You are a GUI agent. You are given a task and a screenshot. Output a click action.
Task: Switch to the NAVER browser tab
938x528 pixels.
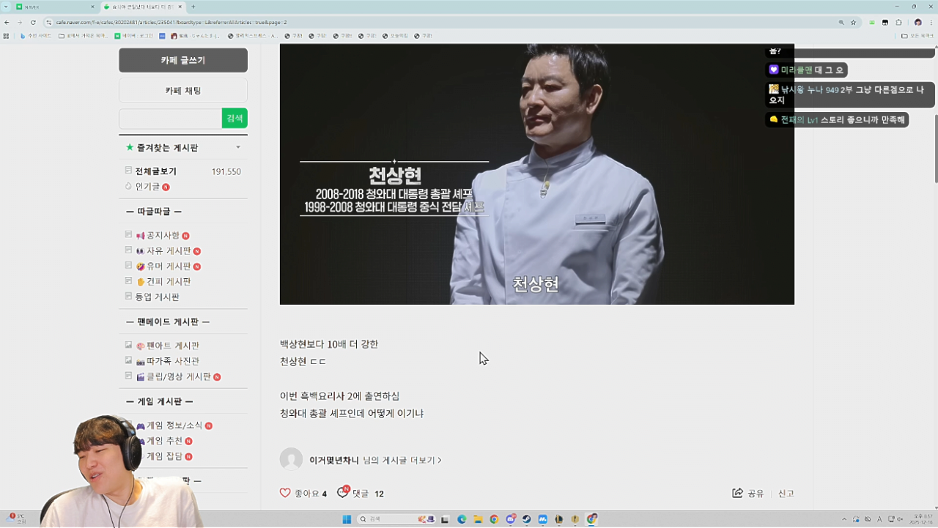tap(51, 7)
